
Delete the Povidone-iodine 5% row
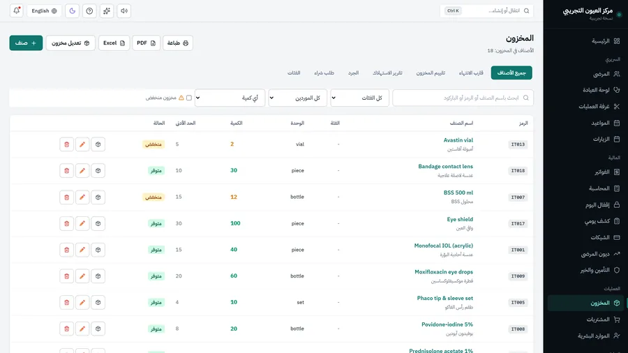click(66, 329)
